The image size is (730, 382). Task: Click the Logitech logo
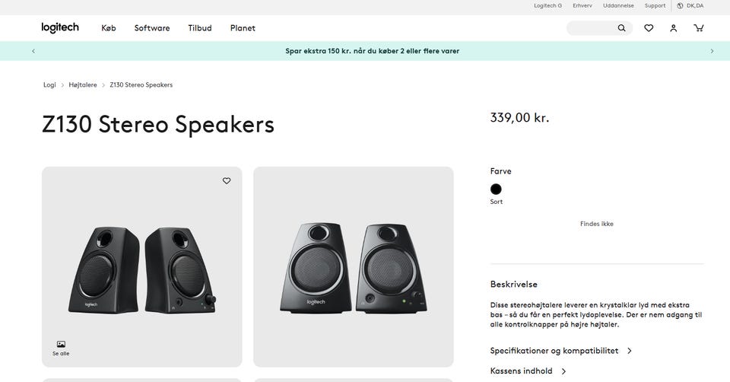60,28
